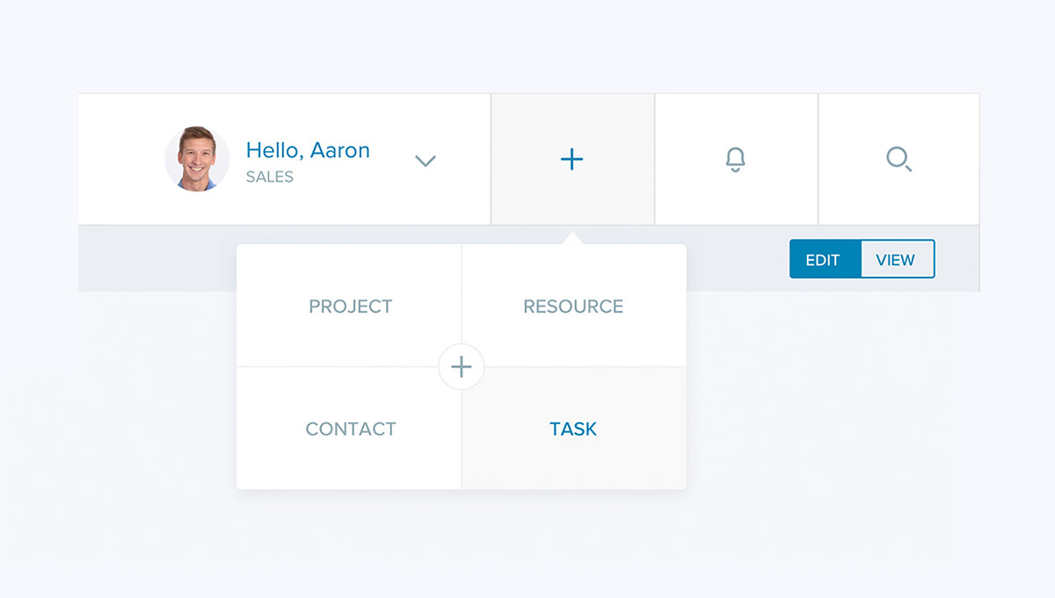Open the search magnifier icon
The height and width of the screenshot is (598, 1055).
click(x=899, y=159)
